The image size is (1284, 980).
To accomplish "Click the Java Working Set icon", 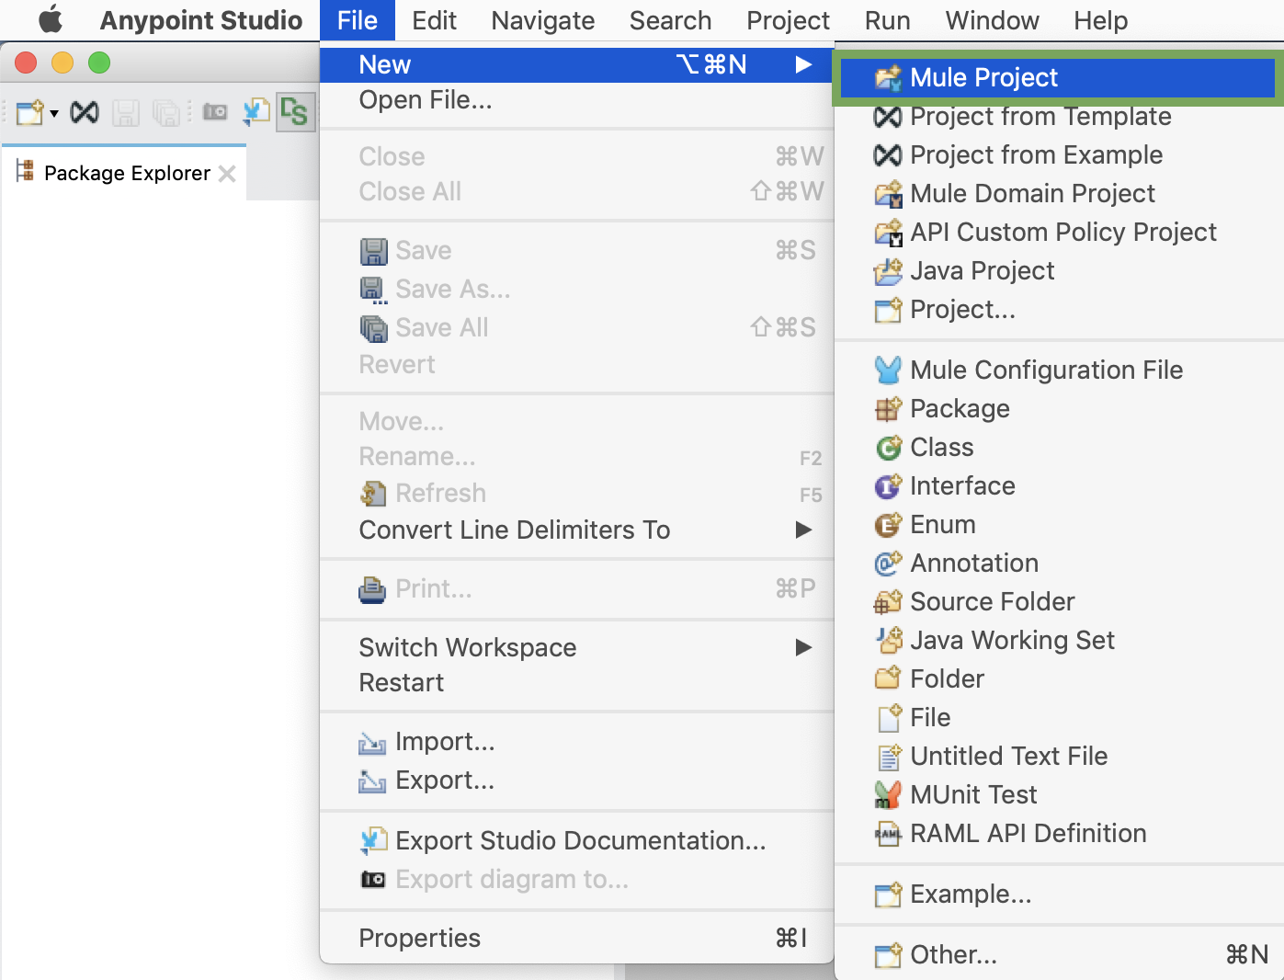I will click(887, 641).
